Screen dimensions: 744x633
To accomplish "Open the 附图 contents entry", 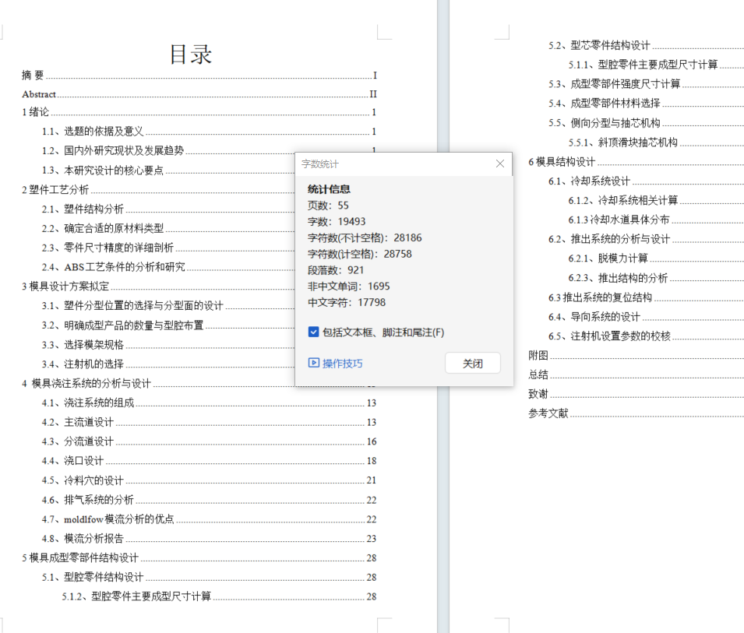I will (636, 356).
